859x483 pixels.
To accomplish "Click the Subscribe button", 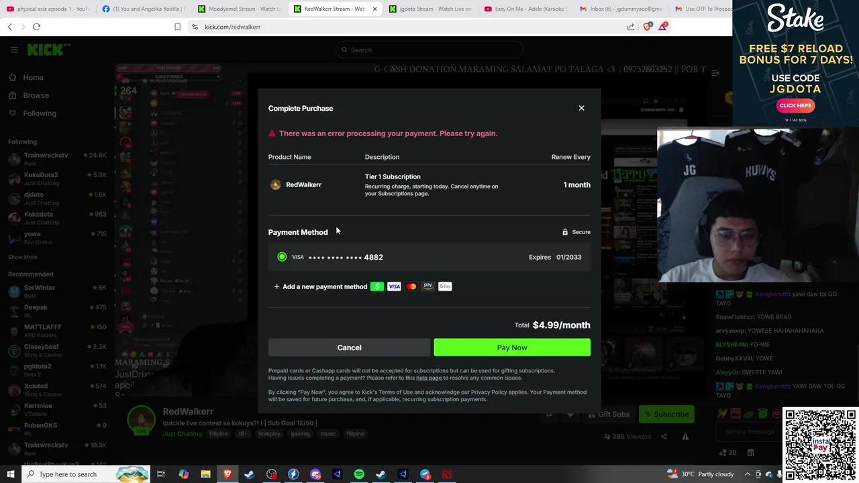I will pos(666,415).
